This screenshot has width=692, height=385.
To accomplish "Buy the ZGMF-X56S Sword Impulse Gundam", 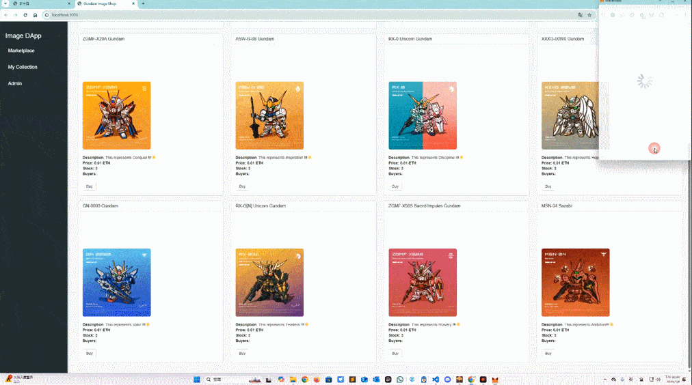I will coord(395,354).
